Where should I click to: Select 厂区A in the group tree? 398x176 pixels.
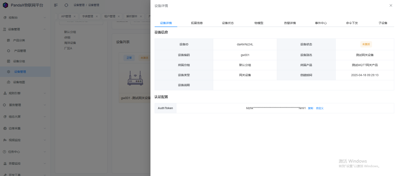pos(68,48)
